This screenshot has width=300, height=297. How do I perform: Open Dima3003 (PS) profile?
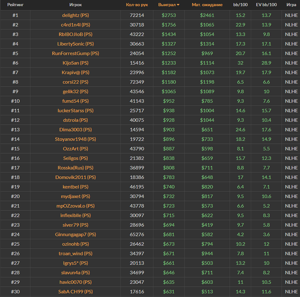(x=75, y=129)
